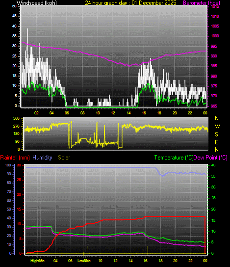
Task: Select the '24 hour graph day : 01 December 2025' heading
Action: tap(130, 3)
